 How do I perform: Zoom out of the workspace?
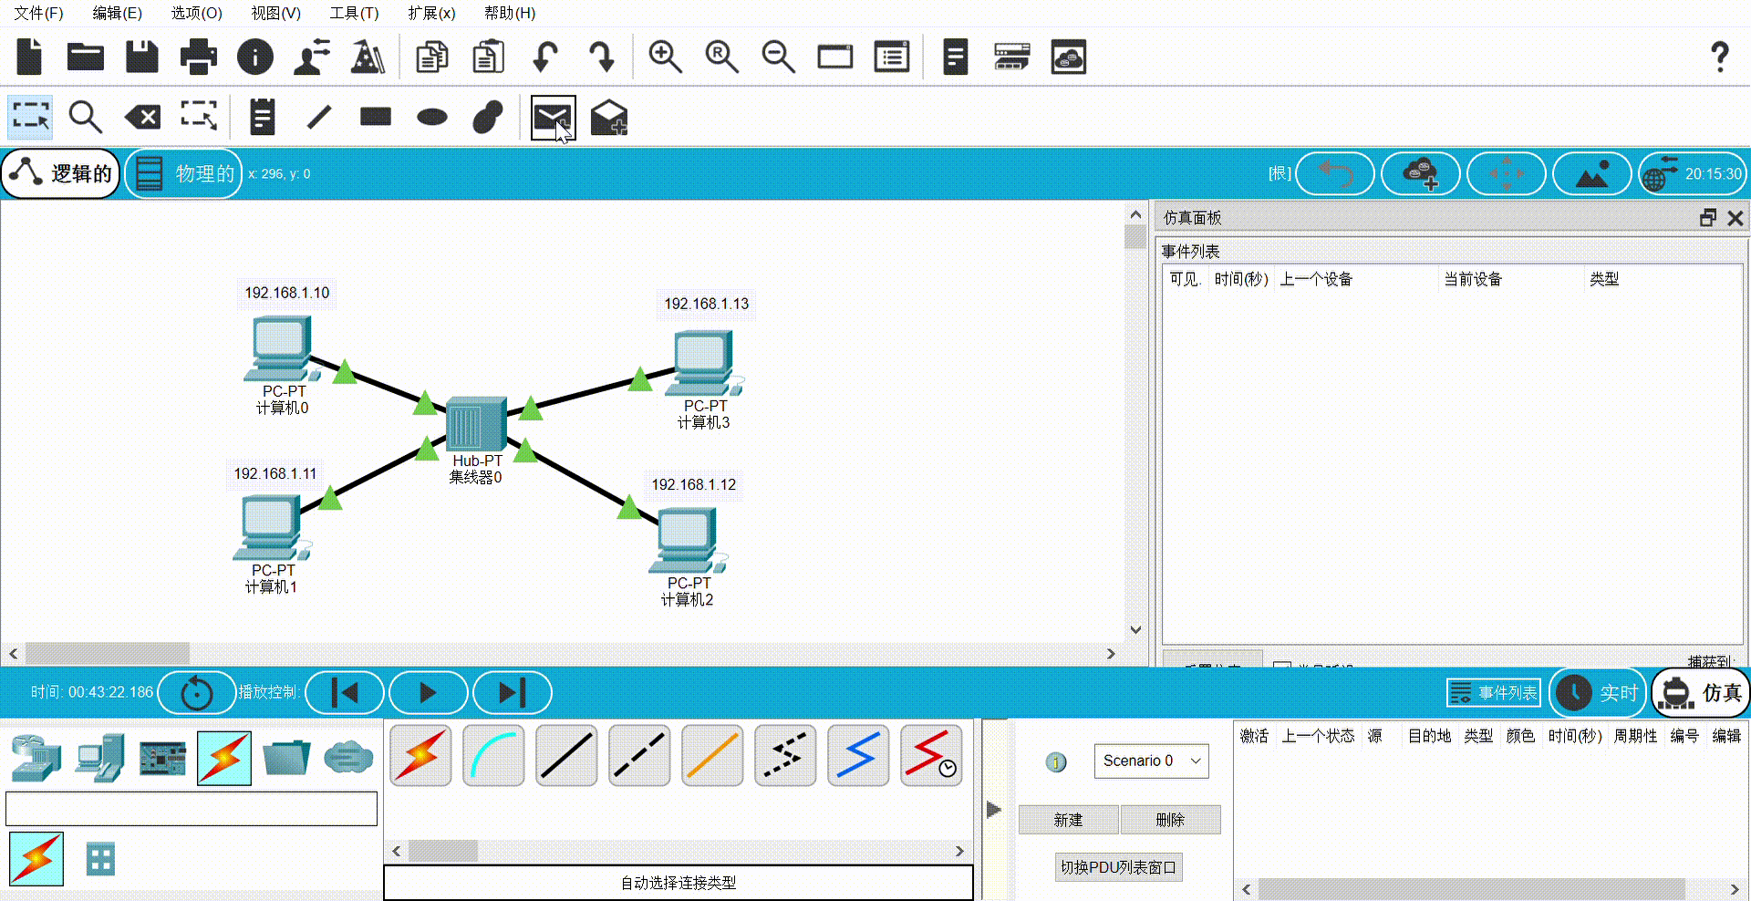778,57
